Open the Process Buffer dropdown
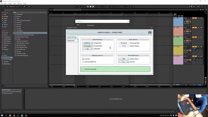This screenshot has width=208, height=117. pos(87,46)
